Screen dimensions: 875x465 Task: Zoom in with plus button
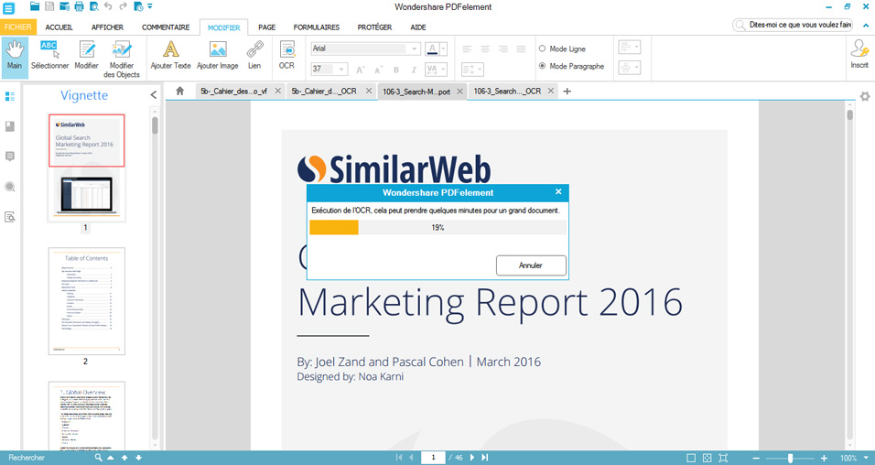pyautogui.click(x=825, y=458)
